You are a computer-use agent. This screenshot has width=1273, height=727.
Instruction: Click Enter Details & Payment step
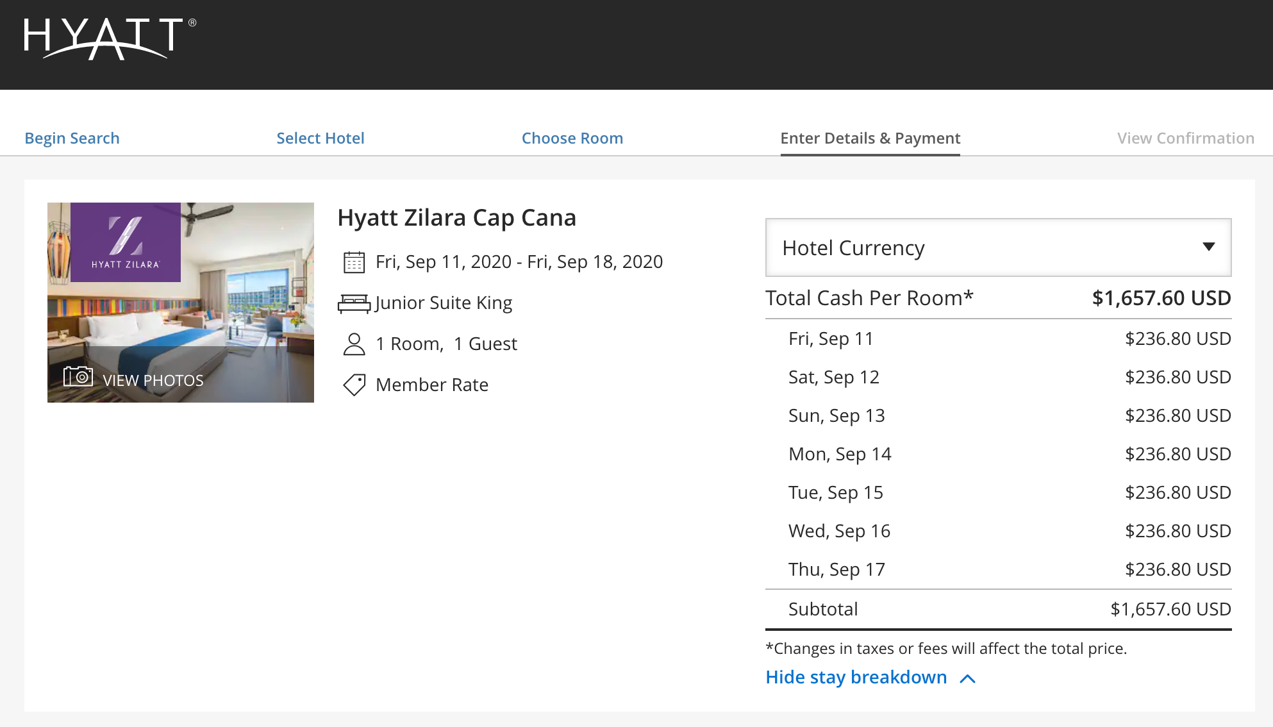pos(870,138)
